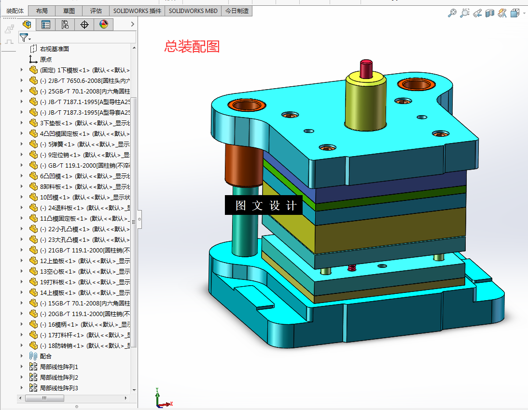Screen dimensions: 528x410
Task: Click the 局部线性阵列1 pattern icon
Action: (33, 367)
